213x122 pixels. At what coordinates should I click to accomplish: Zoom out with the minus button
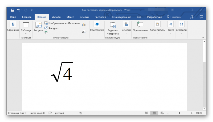tap(168, 113)
